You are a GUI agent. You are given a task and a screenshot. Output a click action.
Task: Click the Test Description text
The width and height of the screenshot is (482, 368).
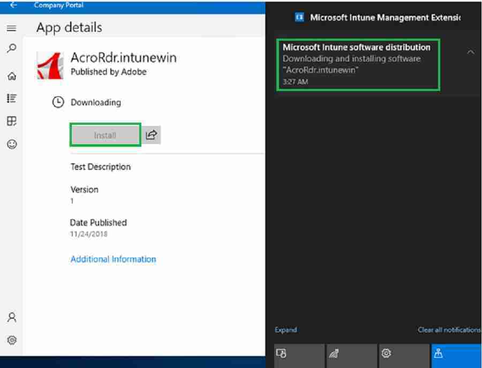(101, 167)
